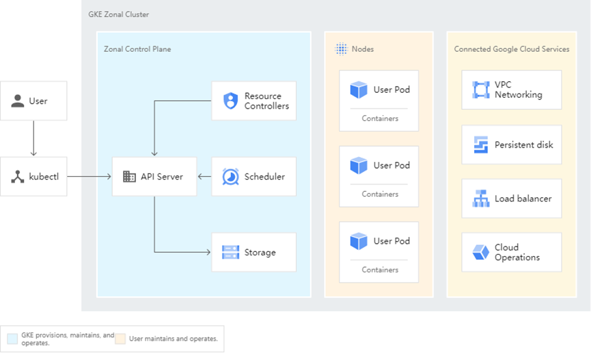The width and height of the screenshot is (591, 353).
Task: Click the blue legend swatch for GKE provisions
Action: [12, 339]
